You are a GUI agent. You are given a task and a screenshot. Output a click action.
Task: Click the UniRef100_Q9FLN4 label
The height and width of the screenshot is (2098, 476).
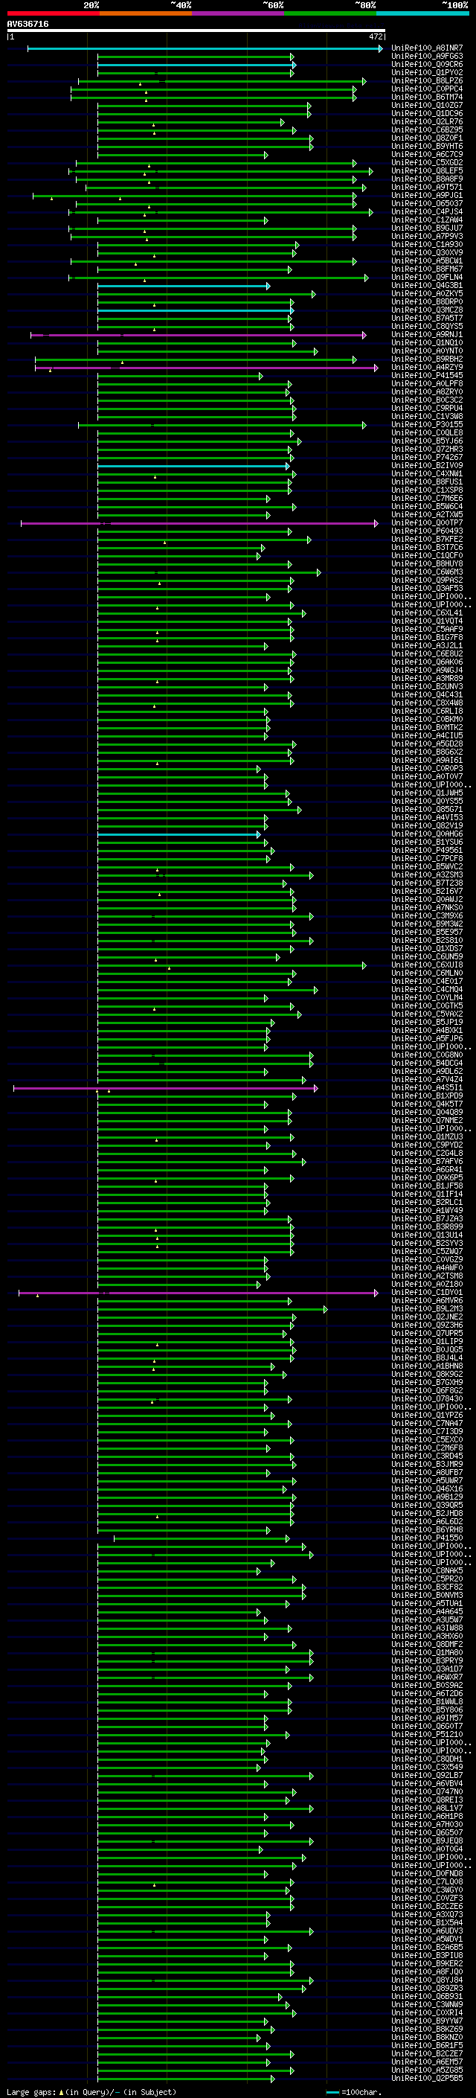click(x=427, y=277)
